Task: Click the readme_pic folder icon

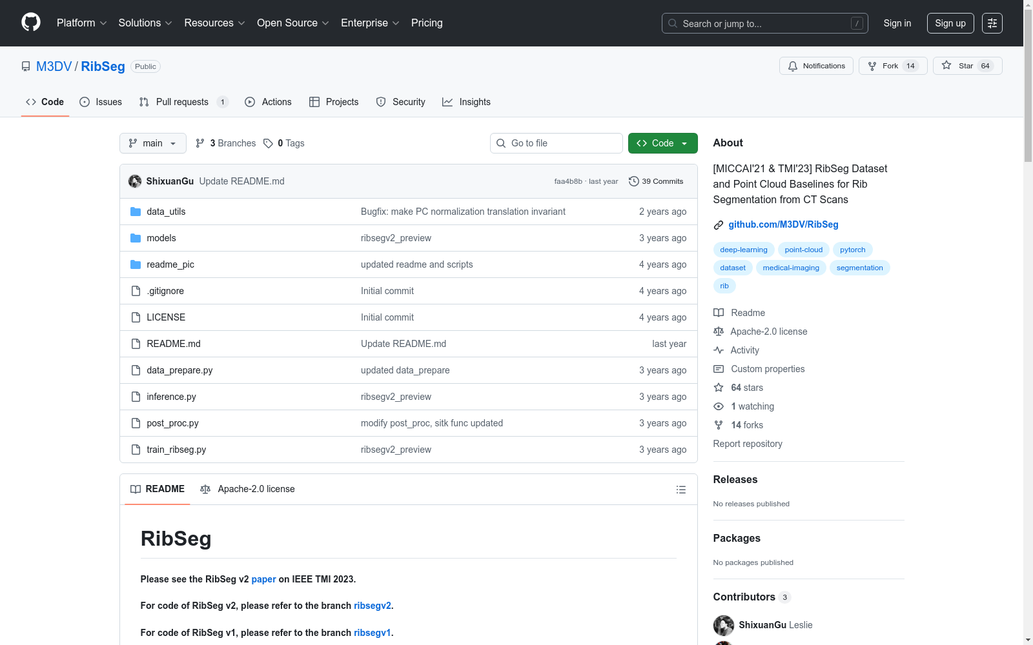Action: point(136,264)
